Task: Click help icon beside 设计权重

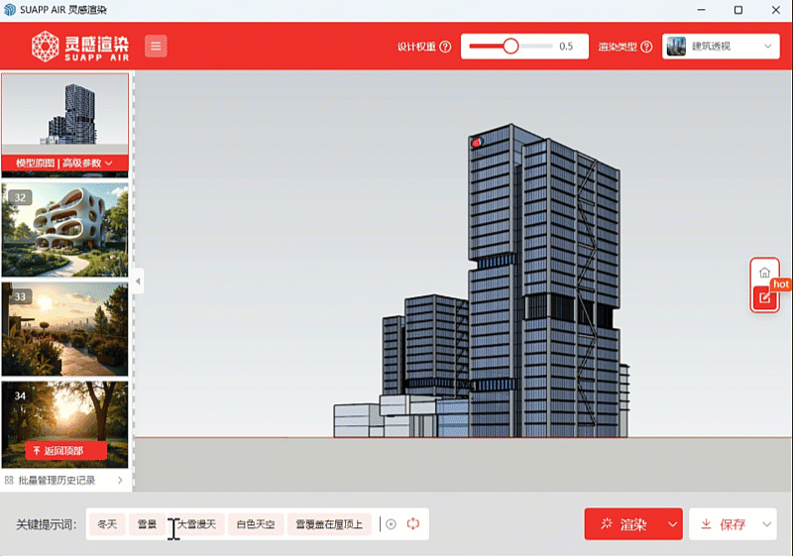Action: tap(445, 47)
